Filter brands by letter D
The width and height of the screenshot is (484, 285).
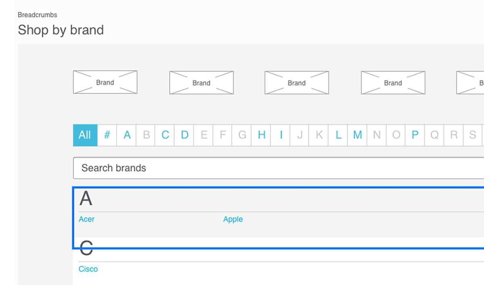[184, 135]
